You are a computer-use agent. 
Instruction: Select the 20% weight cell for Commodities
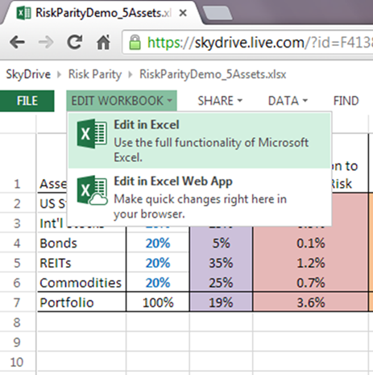point(158,283)
